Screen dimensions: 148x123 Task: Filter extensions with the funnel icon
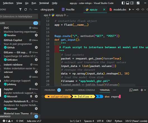coord(20,9)
